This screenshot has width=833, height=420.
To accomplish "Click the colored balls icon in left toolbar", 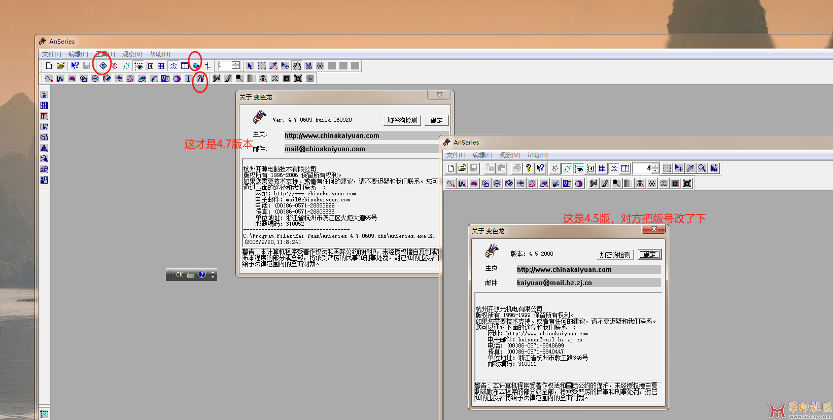I will point(196,66).
